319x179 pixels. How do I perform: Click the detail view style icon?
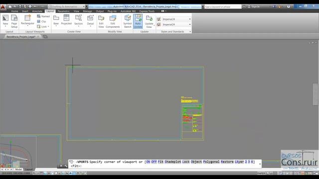(x=159, y=24)
